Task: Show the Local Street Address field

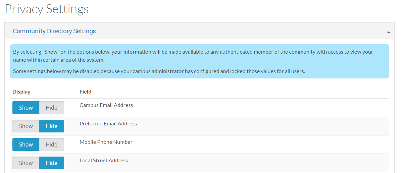Action: [26, 163]
